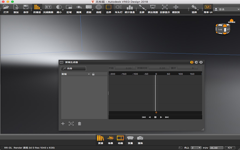Click the 缩放到 zoom-to icon
The width and height of the screenshot is (240, 150).
176,7
